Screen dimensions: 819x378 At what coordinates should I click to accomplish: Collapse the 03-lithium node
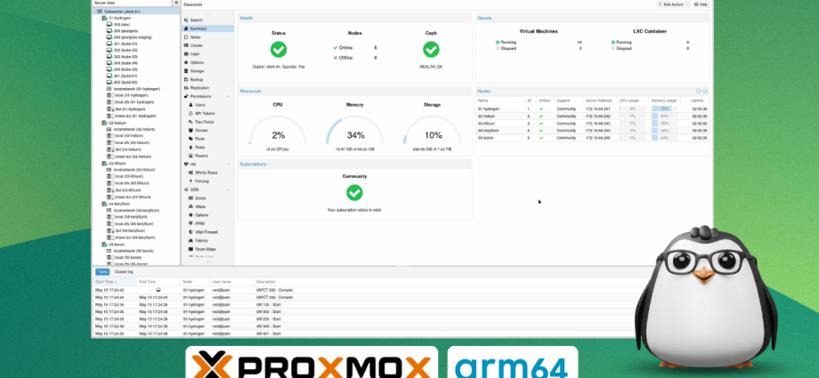pos(100,163)
